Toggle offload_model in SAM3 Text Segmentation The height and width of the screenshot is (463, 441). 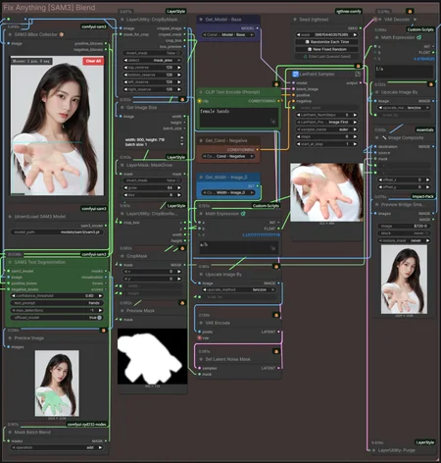57,318
